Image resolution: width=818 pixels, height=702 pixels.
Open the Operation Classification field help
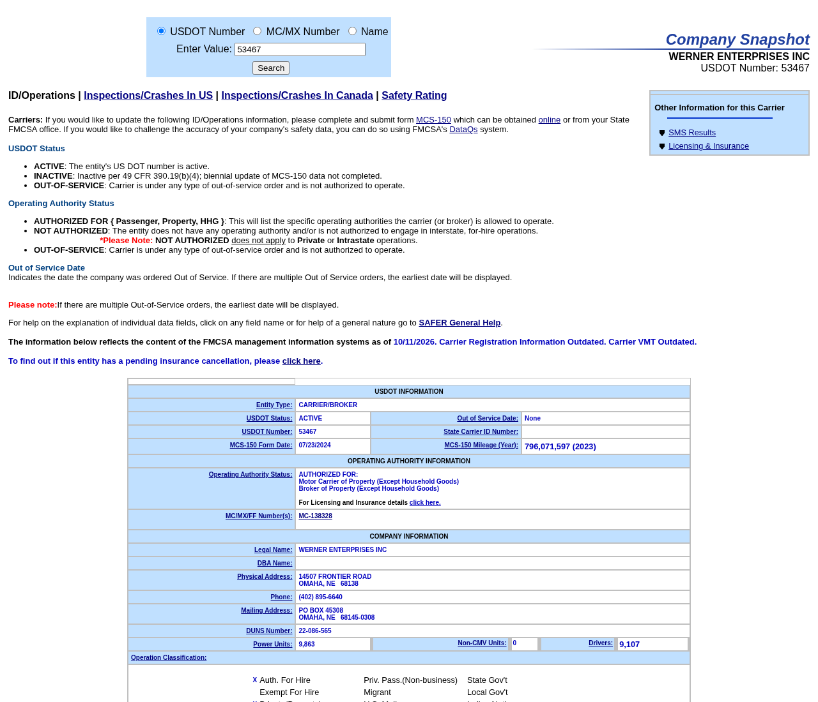[169, 658]
